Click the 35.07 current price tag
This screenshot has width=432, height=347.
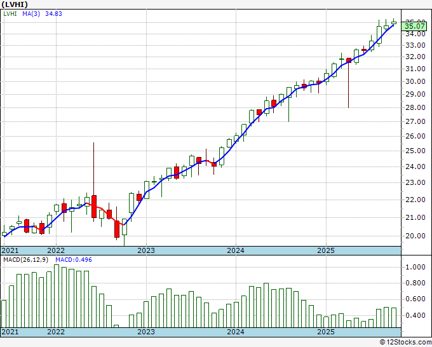pos(414,26)
